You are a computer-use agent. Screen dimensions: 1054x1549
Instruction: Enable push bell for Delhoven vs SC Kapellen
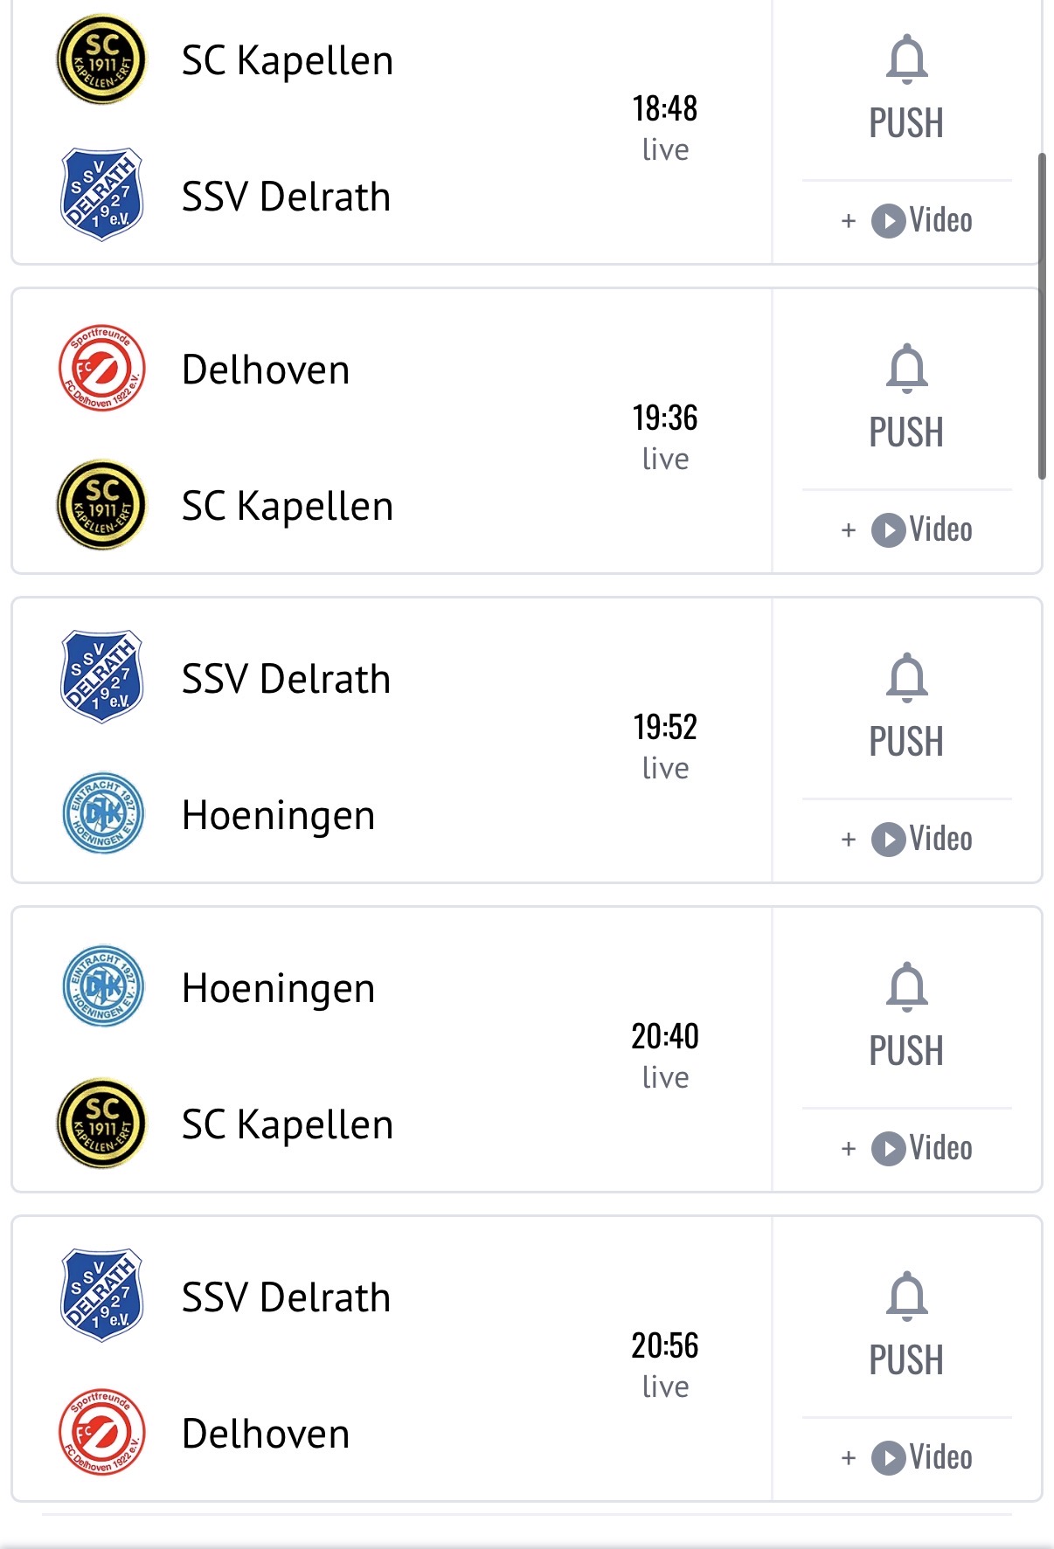point(906,369)
